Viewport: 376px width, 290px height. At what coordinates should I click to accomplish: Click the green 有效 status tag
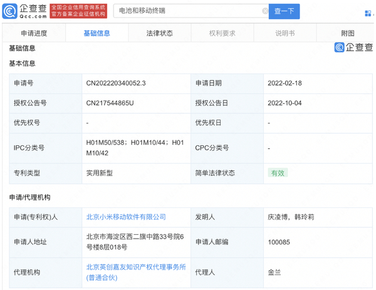pos(278,173)
